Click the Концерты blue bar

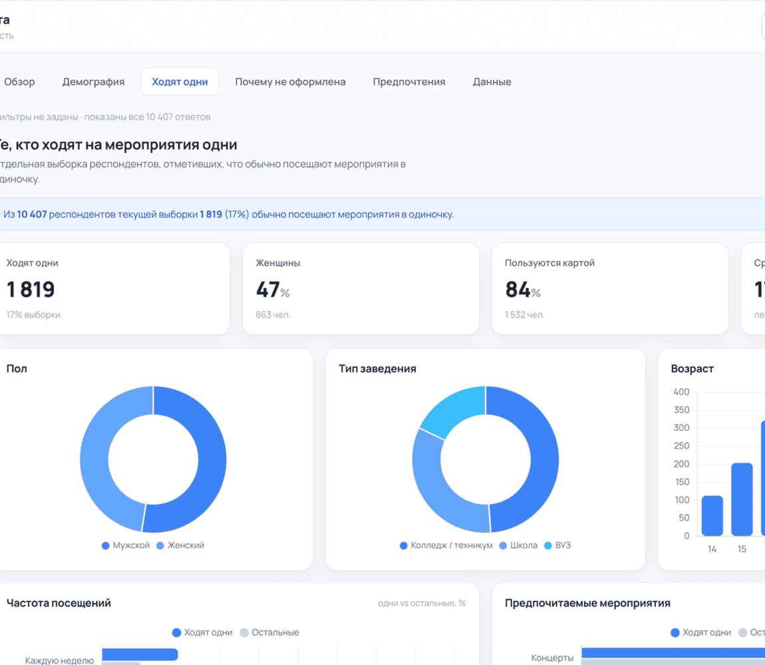673,653
